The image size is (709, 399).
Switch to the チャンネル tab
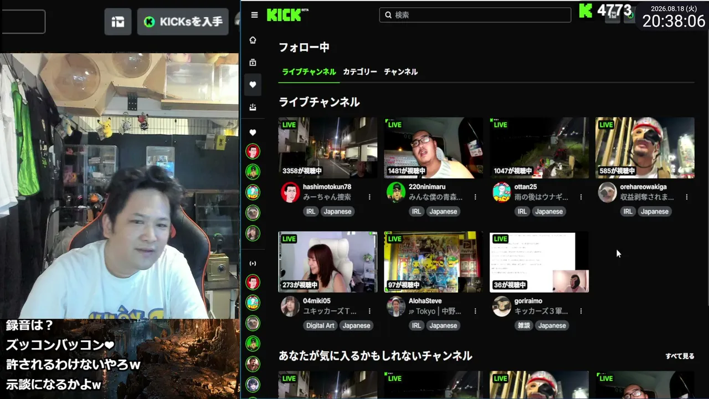coord(401,72)
